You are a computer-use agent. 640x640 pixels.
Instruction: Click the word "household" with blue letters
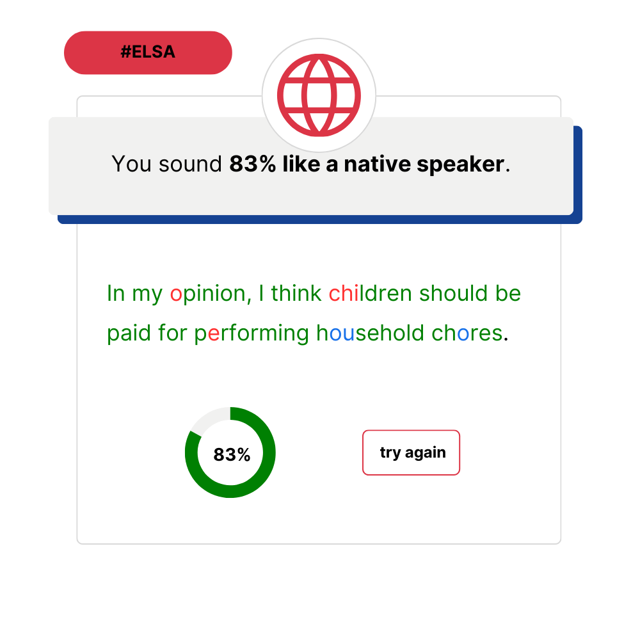point(370,333)
